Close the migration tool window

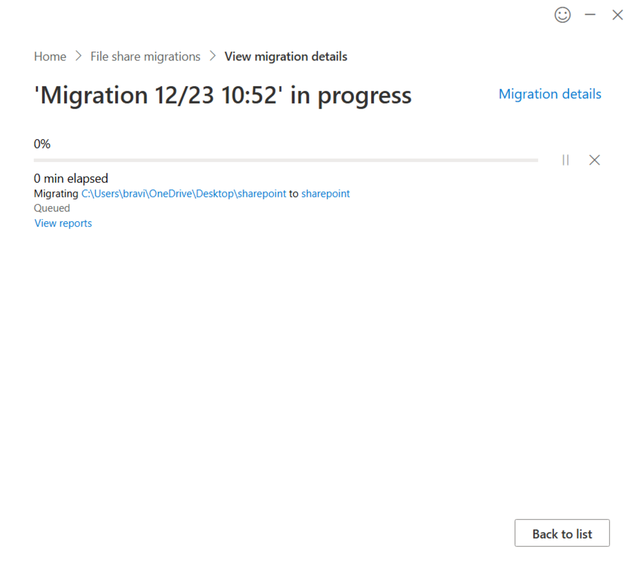pyautogui.click(x=618, y=15)
